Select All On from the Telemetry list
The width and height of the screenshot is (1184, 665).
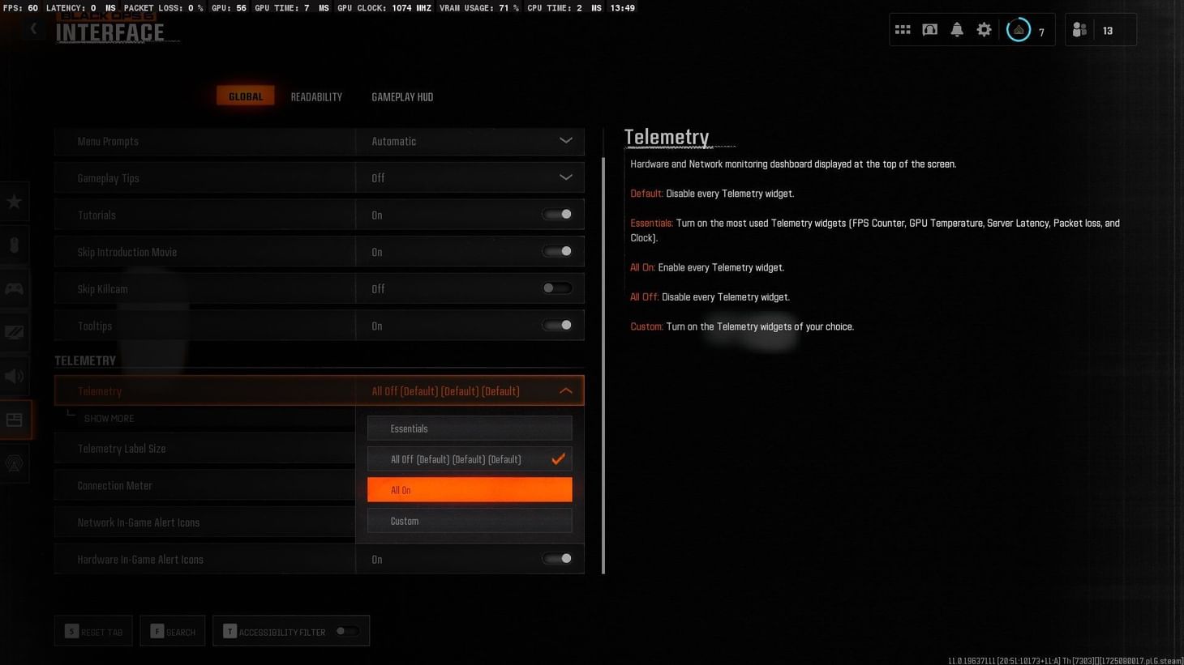(470, 489)
